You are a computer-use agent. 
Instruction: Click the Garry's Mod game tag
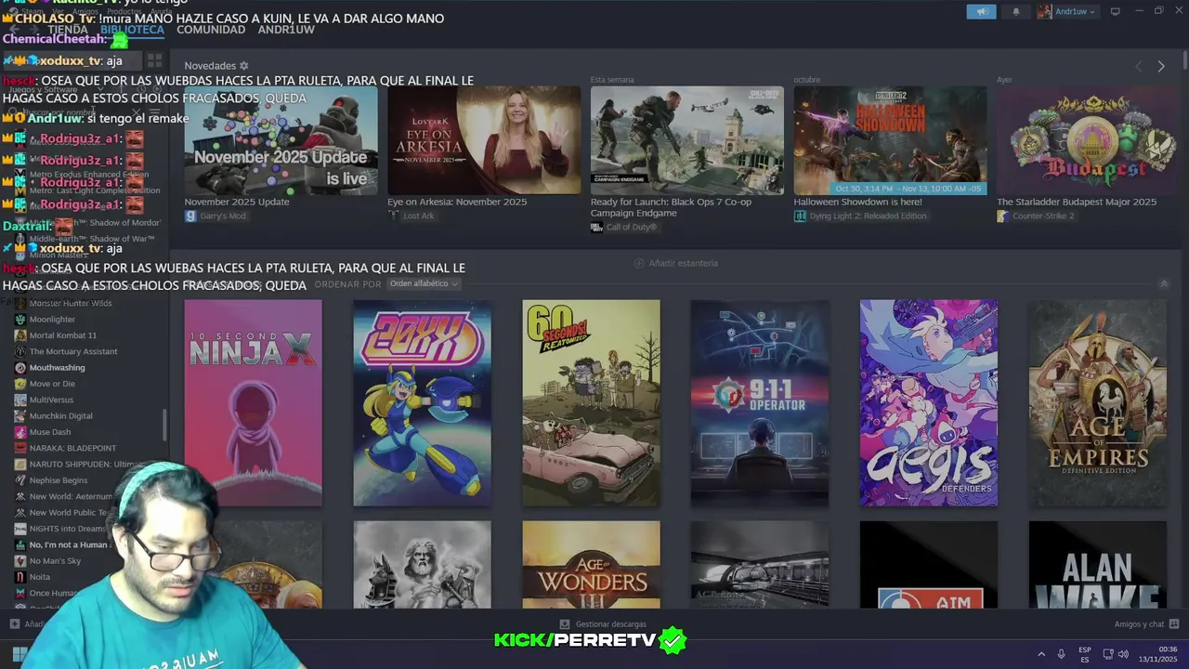215,216
